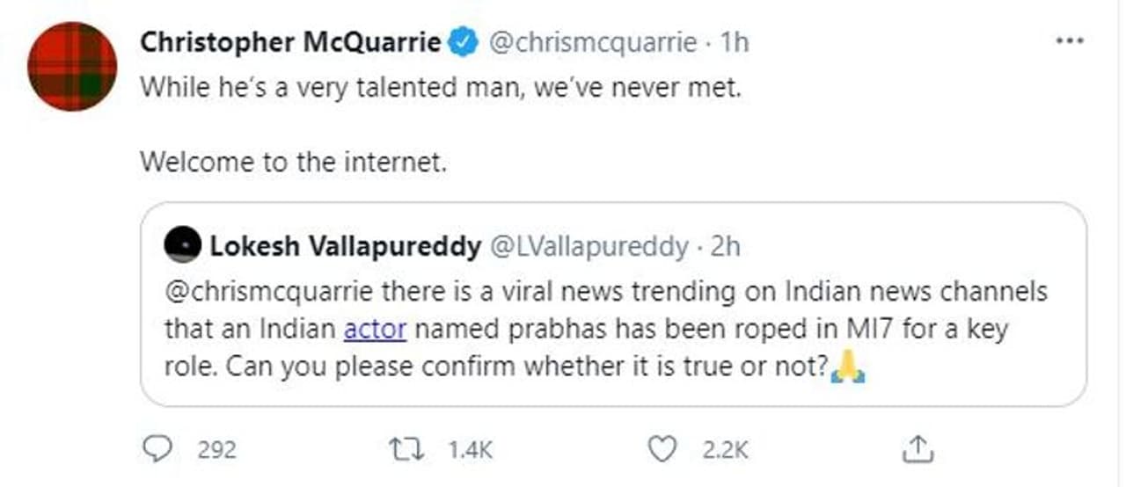The image size is (1126, 487).
Task: Click the share upload icon
Action: click(x=918, y=449)
